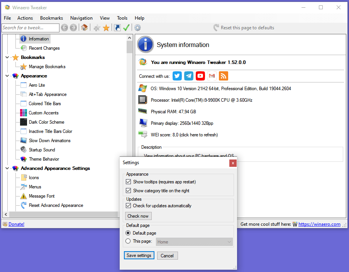Click the Message Font warning icon
This screenshot has height=272, width=349.
[24, 196]
